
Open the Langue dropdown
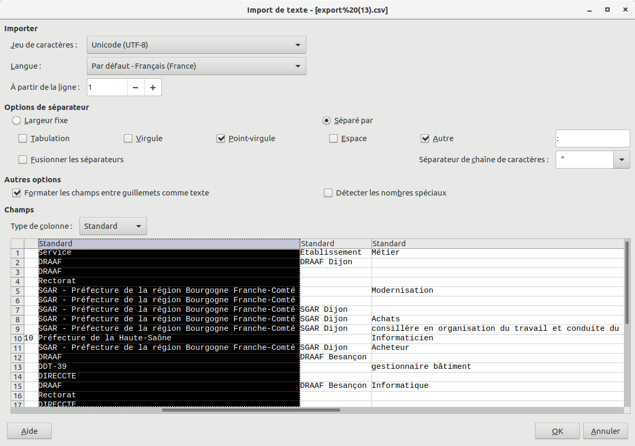tap(196, 66)
